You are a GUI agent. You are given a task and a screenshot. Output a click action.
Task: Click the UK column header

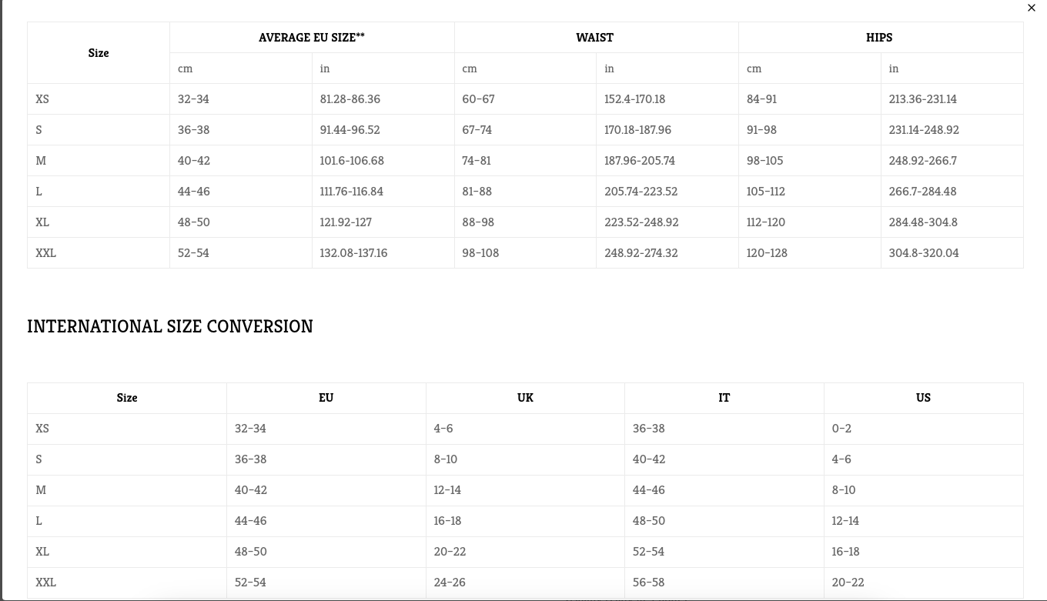click(525, 398)
